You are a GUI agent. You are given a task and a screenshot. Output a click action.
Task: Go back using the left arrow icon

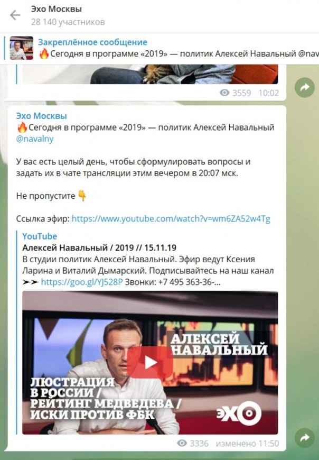coord(15,15)
